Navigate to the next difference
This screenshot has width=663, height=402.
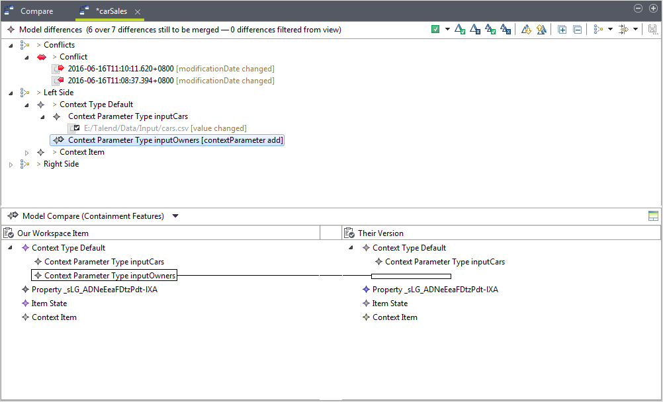click(525, 29)
